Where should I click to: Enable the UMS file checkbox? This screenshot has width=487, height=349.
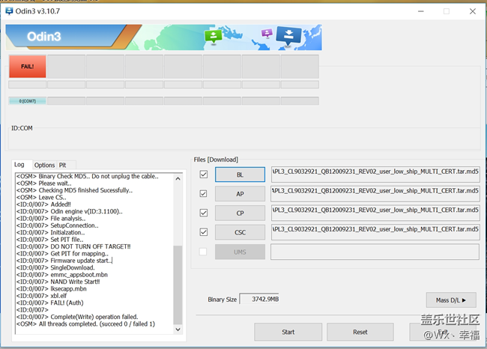(x=203, y=252)
